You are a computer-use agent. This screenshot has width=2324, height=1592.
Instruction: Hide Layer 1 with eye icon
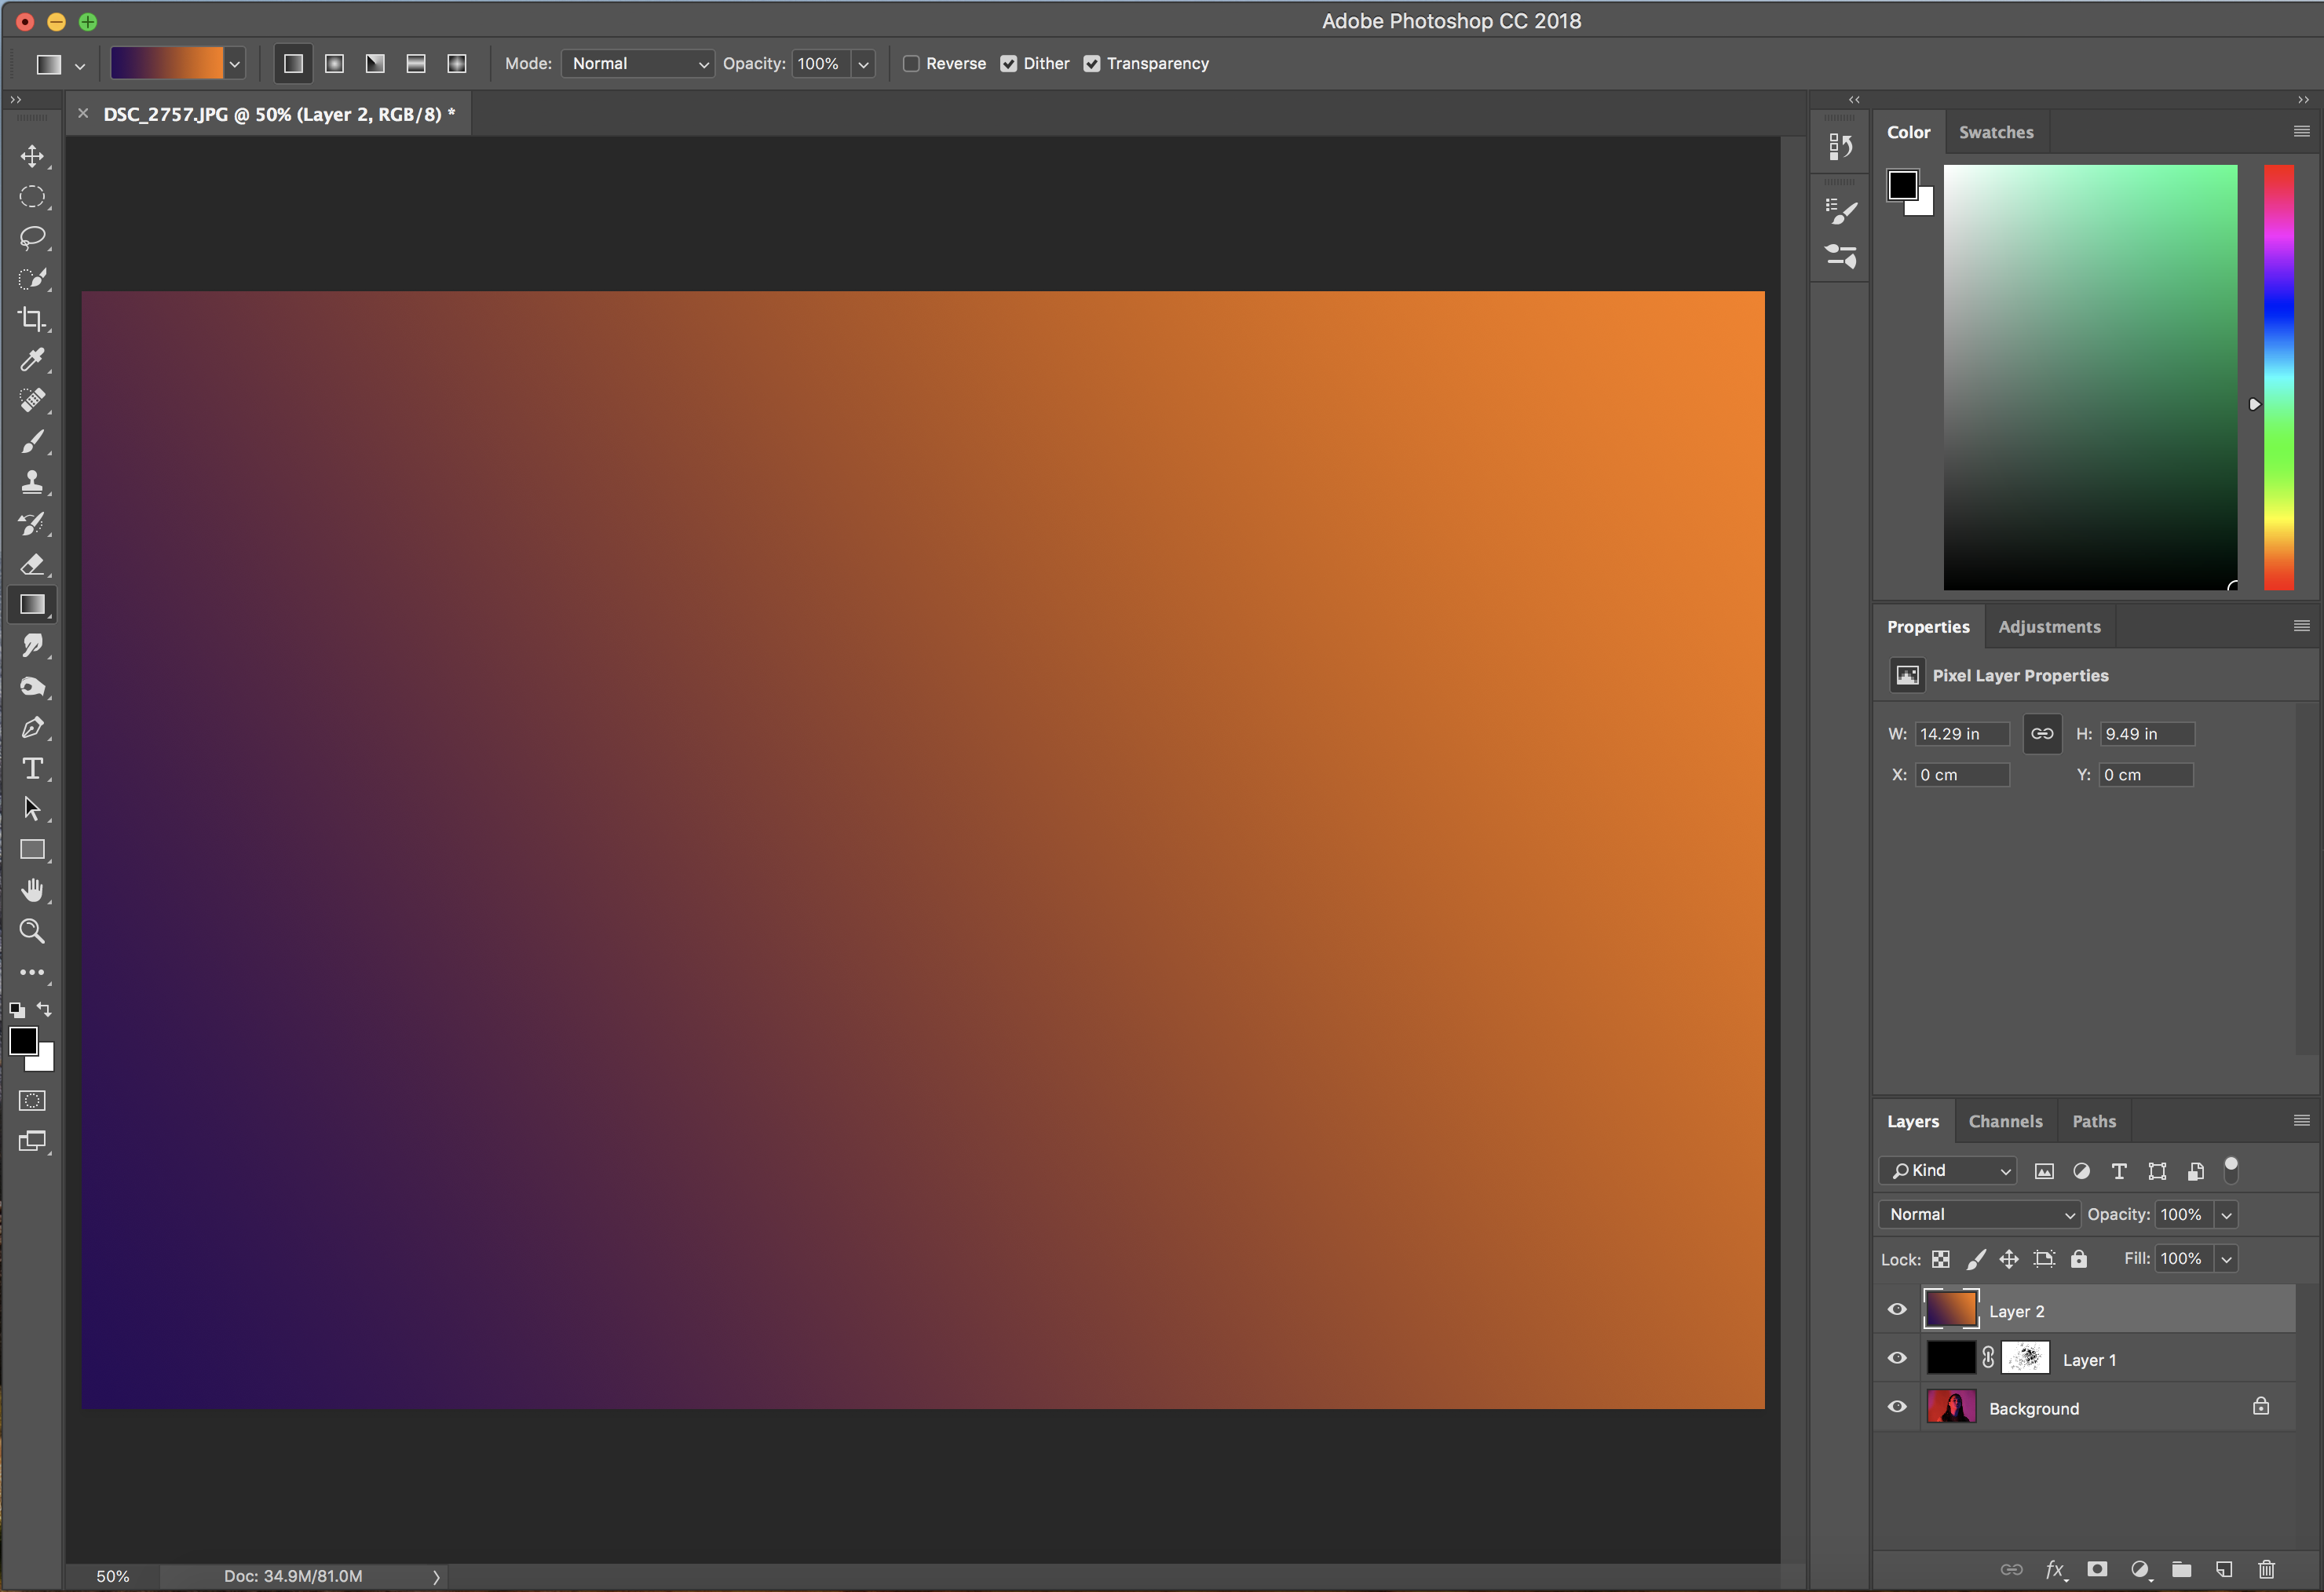(x=1897, y=1358)
